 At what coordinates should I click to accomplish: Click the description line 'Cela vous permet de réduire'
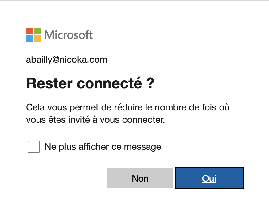coord(84,108)
